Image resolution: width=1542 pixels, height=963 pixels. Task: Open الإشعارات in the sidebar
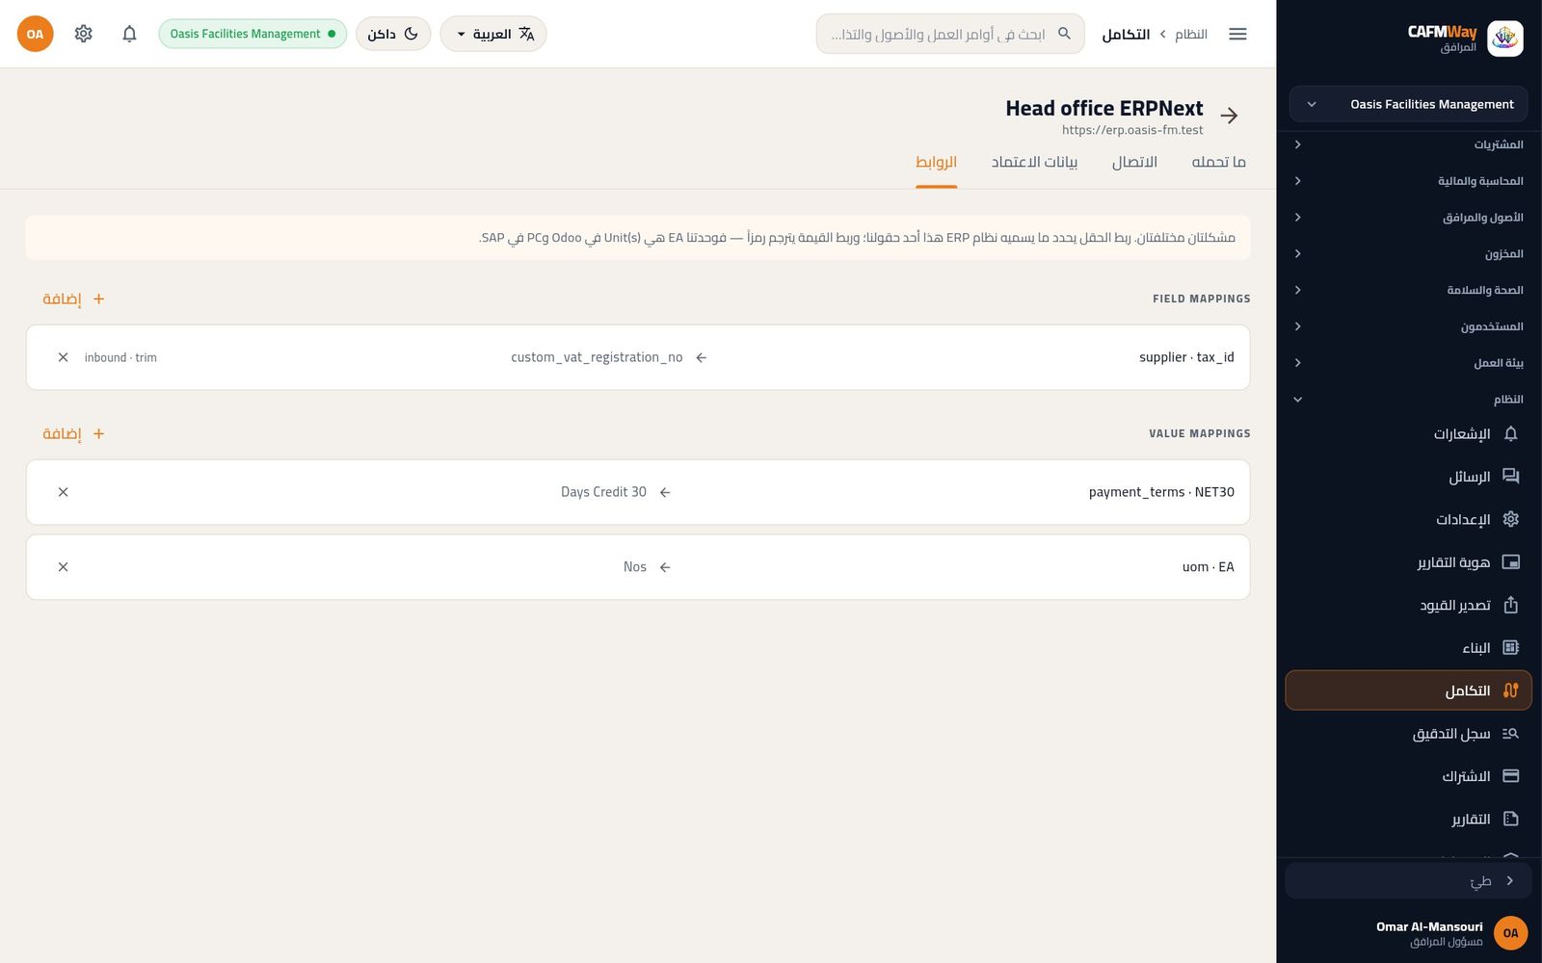click(x=1408, y=433)
